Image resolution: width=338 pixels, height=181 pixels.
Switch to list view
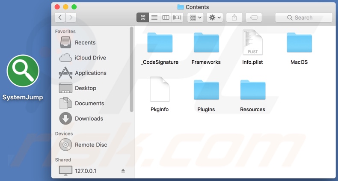154,18
